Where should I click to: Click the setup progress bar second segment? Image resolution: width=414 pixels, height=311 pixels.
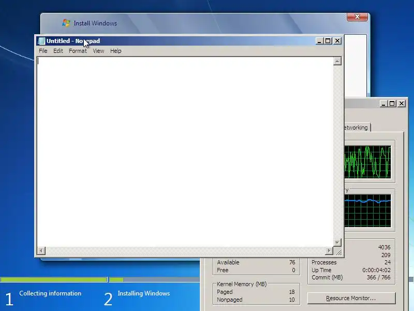(154, 279)
